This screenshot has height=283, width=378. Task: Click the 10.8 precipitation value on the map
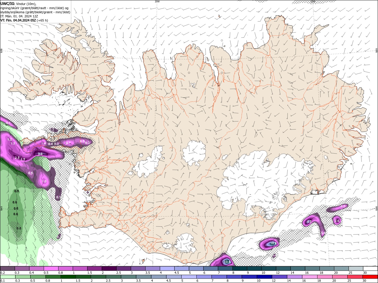tap(273, 243)
